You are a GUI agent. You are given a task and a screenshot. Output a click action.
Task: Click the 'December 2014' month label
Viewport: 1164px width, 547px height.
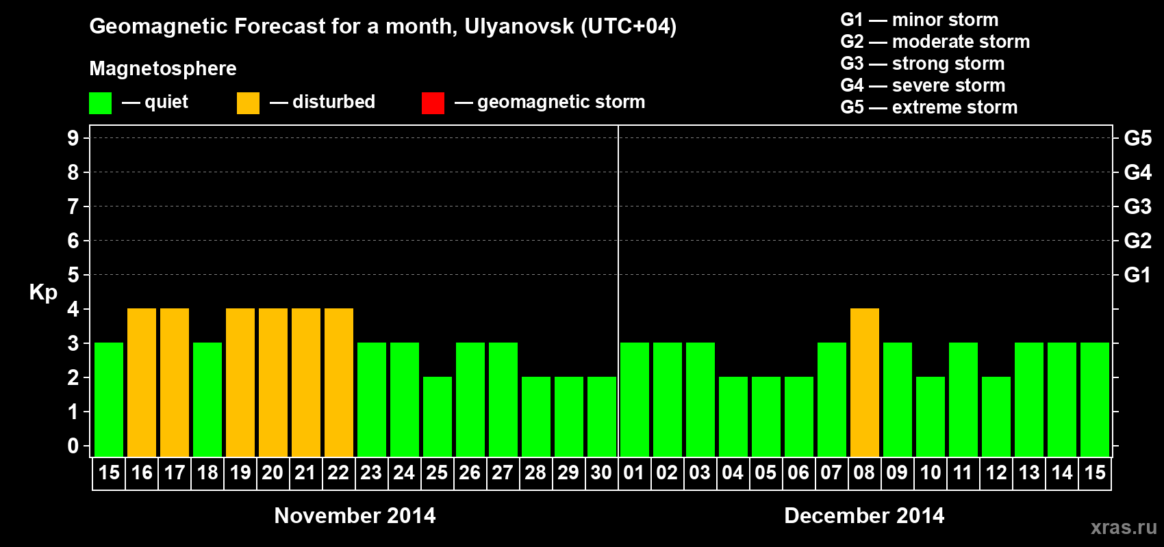(864, 516)
